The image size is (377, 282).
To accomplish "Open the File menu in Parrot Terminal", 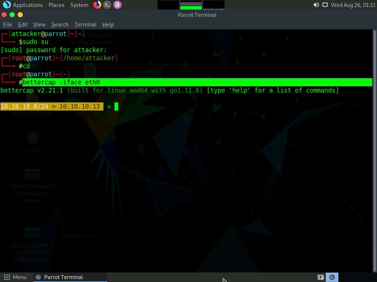I will tap(7, 25).
